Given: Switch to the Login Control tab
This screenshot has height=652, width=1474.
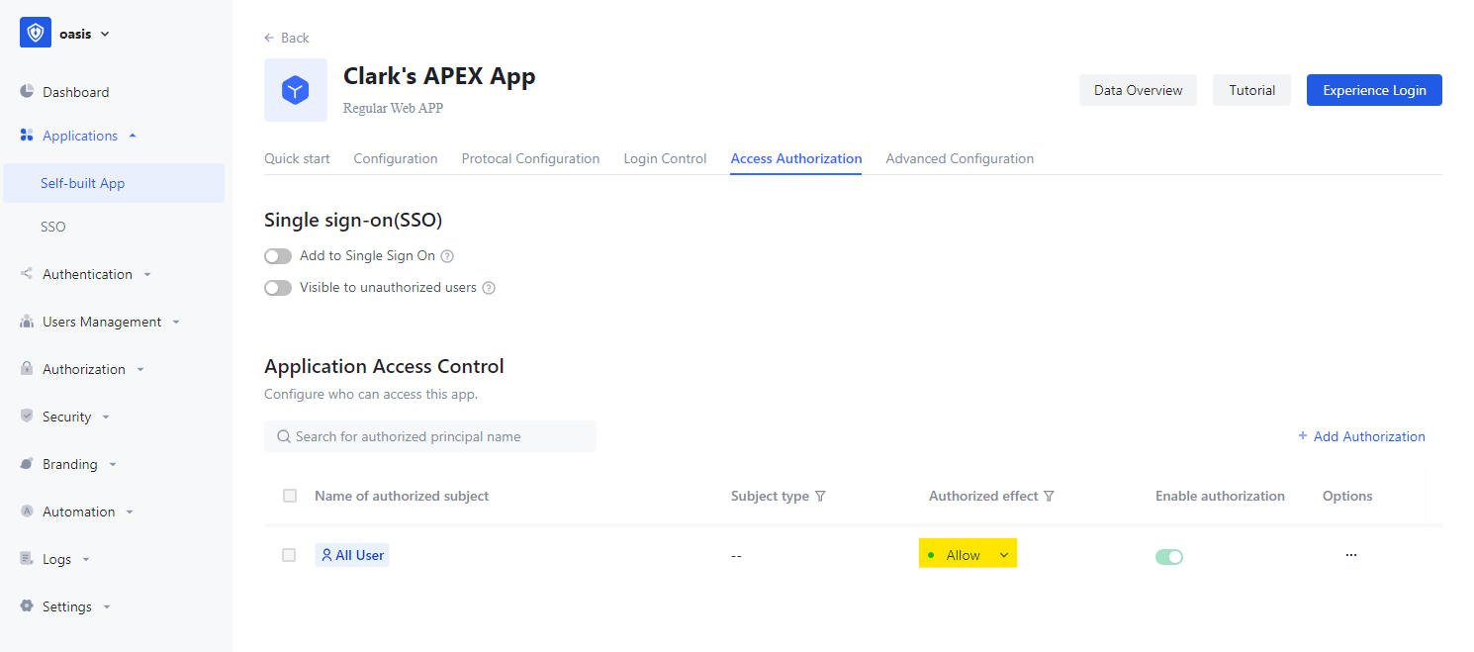Looking at the screenshot, I should [665, 158].
